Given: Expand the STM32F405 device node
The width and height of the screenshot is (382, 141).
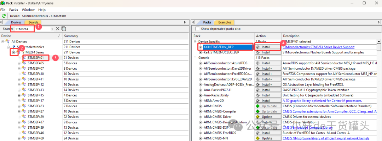Looking at the screenshot, I should point(19,63).
